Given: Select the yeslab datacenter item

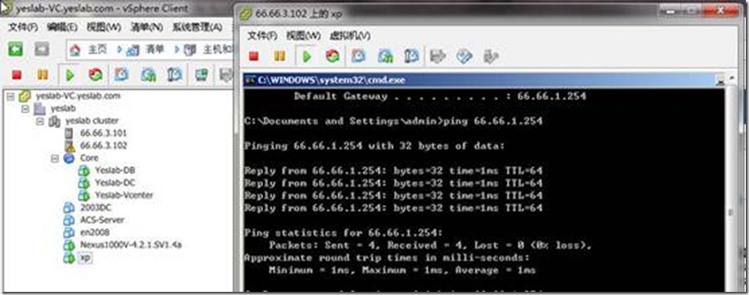Looking at the screenshot, I should (x=62, y=109).
